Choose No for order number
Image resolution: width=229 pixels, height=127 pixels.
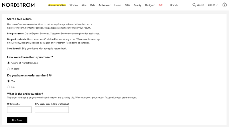(9, 87)
